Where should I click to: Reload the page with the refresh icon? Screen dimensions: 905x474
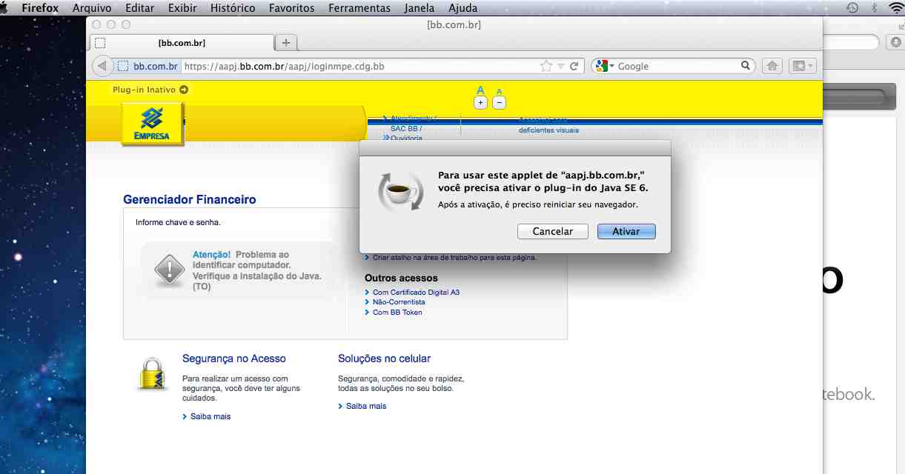click(x=574, y=66)
